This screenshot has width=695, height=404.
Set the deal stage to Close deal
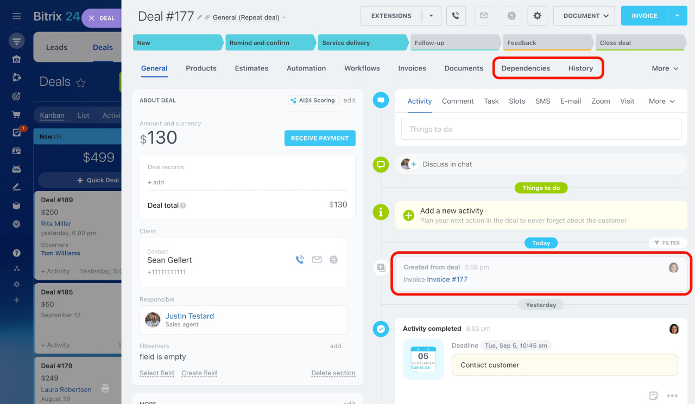641,43
